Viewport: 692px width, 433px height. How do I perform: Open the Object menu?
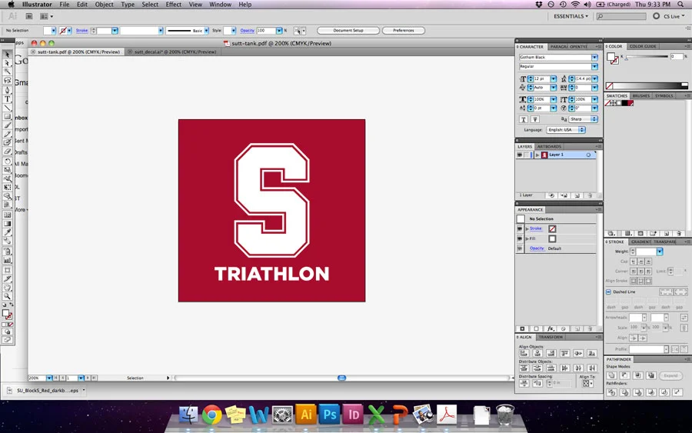pos(104,5)
